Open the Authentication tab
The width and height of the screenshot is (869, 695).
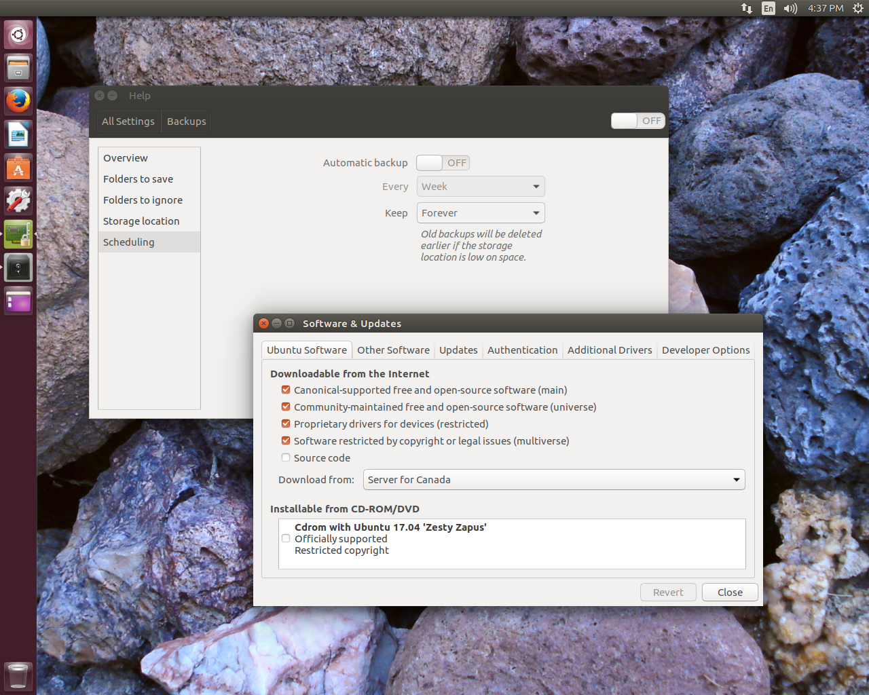[522, 350]
